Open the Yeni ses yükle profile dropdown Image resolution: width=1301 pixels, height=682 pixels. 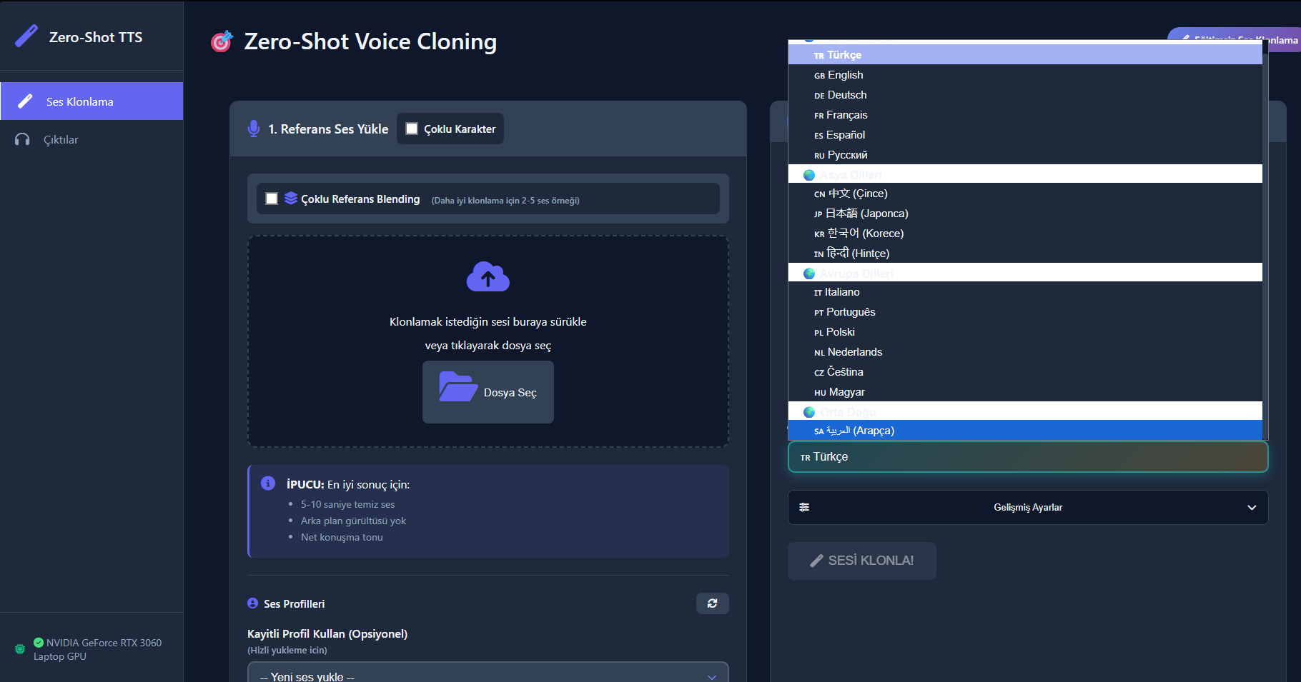coord(488,676)
